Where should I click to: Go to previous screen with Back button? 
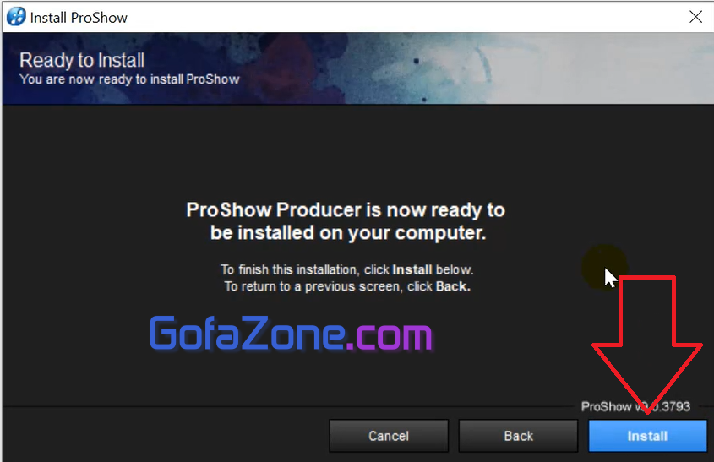pos(518,436)
